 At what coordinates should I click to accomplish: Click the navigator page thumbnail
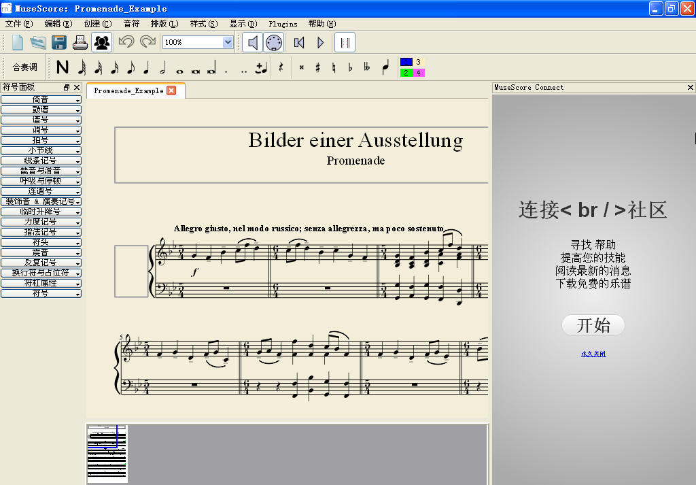pyautogui.click(x=107, y=454)
